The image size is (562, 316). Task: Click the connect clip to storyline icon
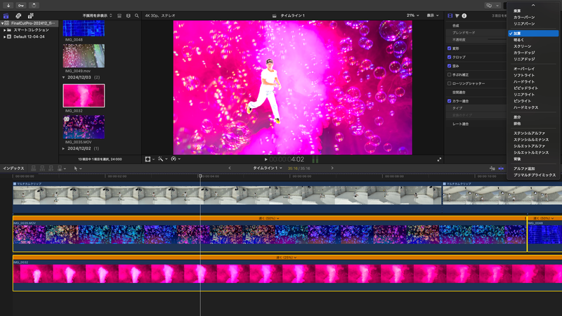pyautogui.click(x=33, y=168)
